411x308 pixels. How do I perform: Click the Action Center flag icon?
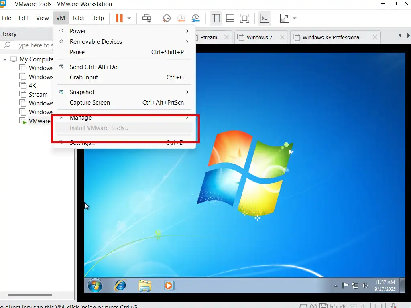click(345, 286)
